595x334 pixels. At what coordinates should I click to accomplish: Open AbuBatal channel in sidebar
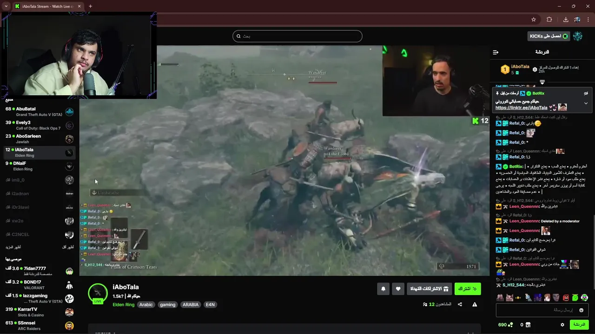40,112
